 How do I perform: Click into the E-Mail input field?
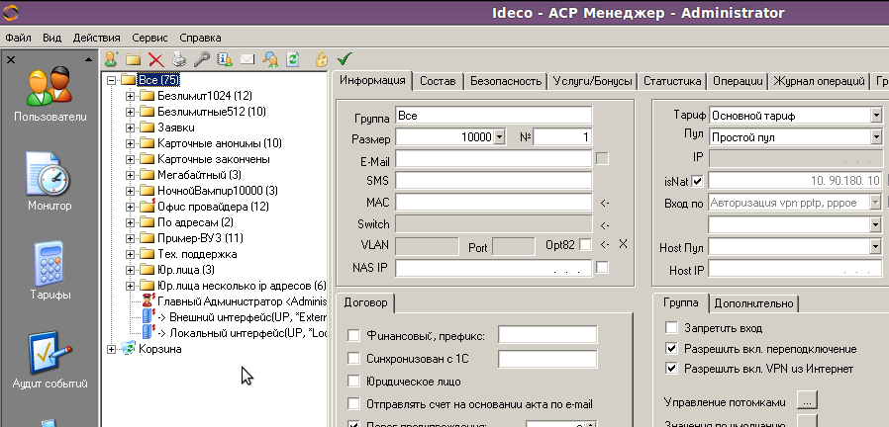pos(492,159)
